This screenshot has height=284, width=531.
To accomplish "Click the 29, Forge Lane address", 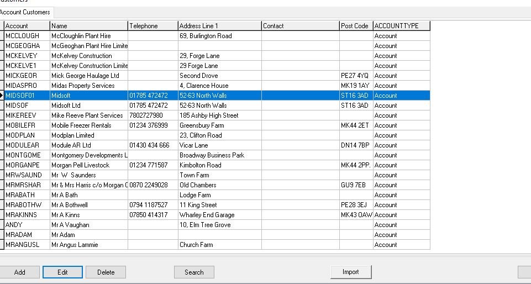I will [x=220, y=56].
